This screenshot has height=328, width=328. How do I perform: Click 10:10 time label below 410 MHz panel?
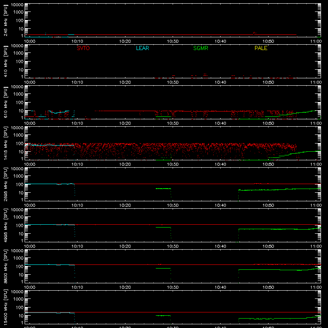coord(77,82)
